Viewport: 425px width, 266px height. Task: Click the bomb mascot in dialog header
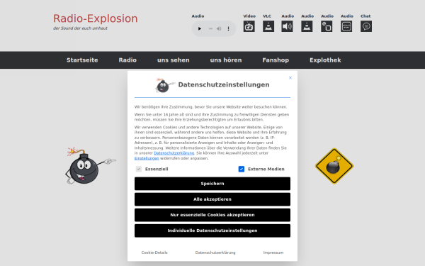[165, 85]
